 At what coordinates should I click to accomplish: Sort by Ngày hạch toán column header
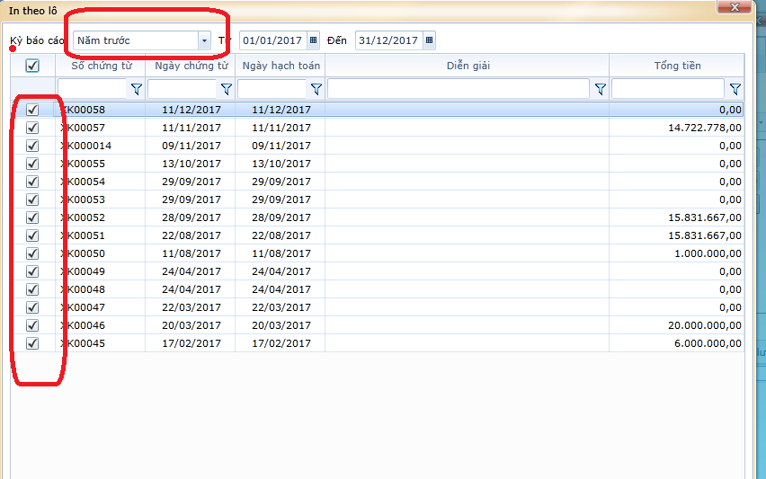281,66
